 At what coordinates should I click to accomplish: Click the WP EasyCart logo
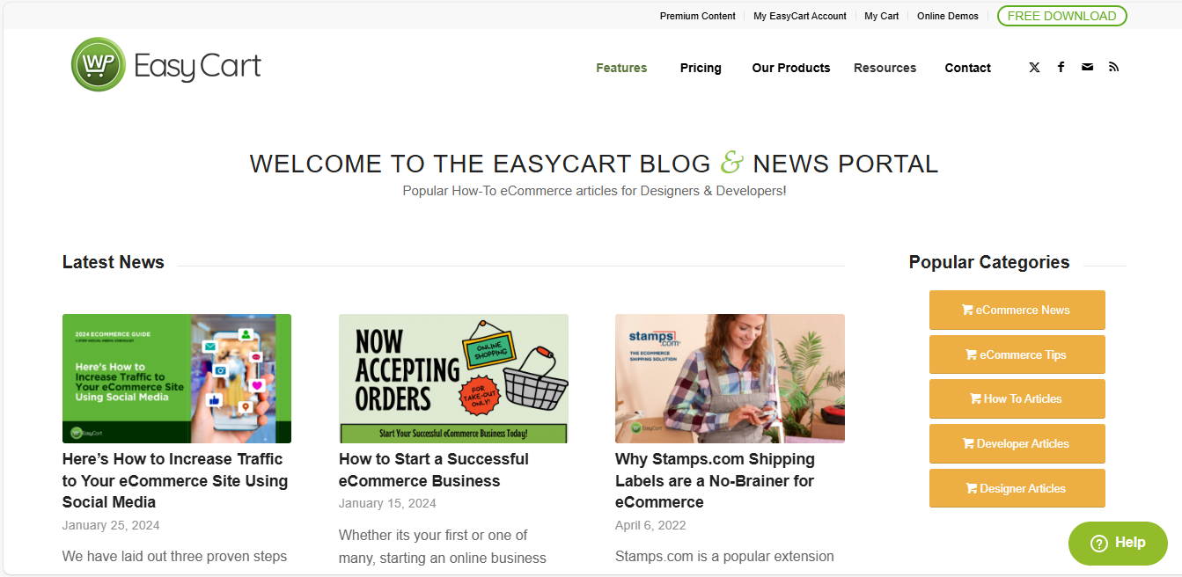click(166, 65)
